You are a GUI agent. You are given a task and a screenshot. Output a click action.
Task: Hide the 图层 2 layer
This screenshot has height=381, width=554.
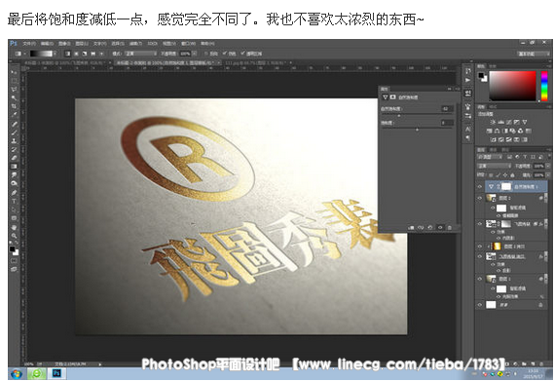click(x=480, y=198)
